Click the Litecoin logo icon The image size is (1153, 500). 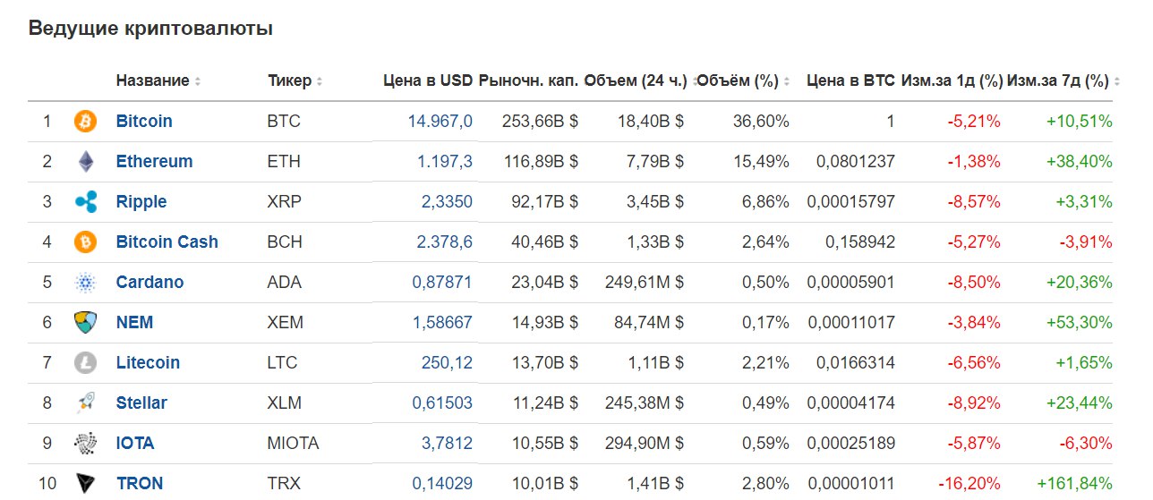pyautogui.click(x=85, y=363)
